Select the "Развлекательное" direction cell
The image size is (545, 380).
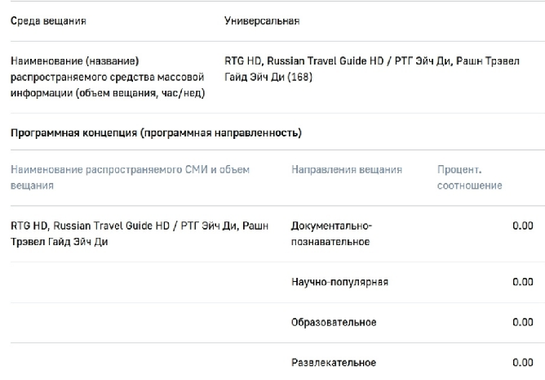pyautogui.click(x=334, y=362)
